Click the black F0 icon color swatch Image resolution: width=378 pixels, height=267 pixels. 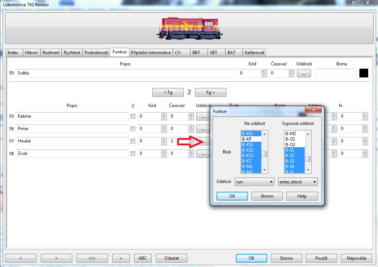click(x=363, y=73)
